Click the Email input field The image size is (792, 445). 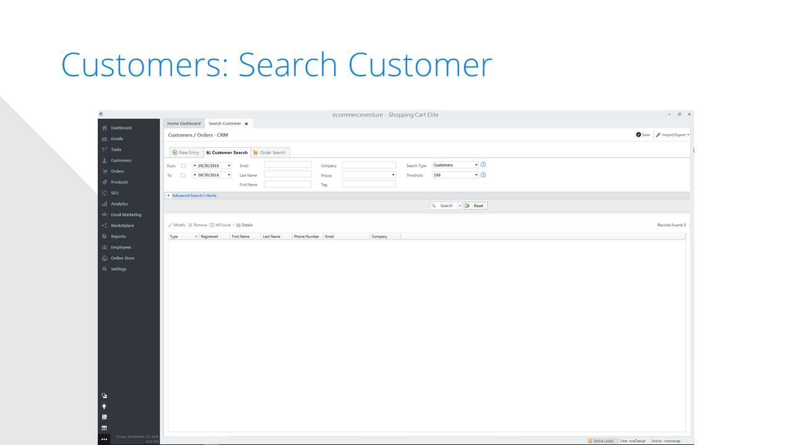pos(288,165)
